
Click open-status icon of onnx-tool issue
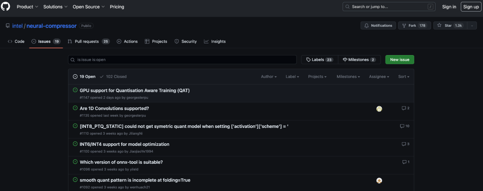pos(75,161)
